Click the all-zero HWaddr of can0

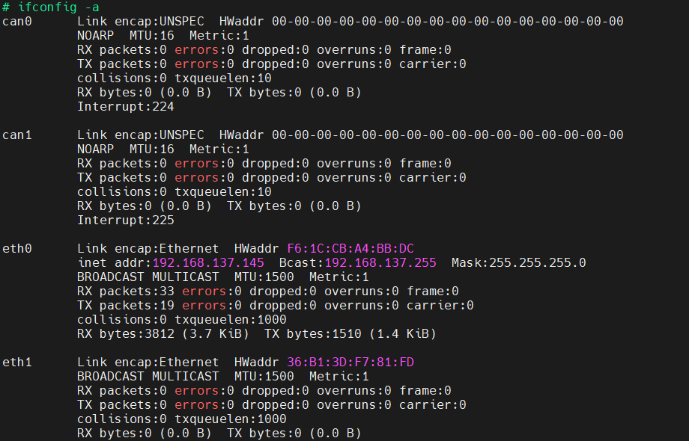pyautogui.click(x=447, y=21)
